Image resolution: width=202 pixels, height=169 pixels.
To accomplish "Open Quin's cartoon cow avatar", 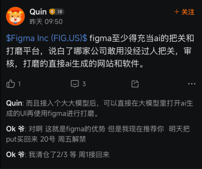I will point(16,16).
